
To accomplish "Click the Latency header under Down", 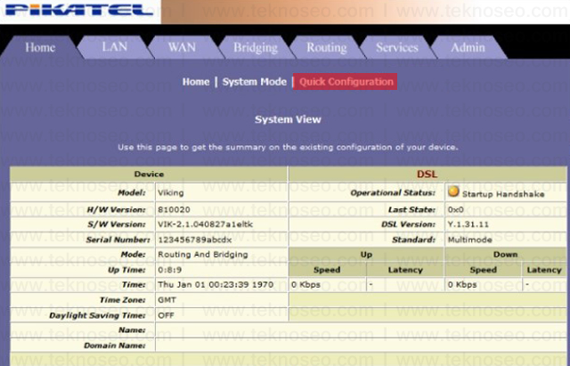I will (x=544, y=270).
